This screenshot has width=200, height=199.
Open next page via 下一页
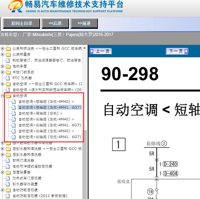[x=177, y=51]
